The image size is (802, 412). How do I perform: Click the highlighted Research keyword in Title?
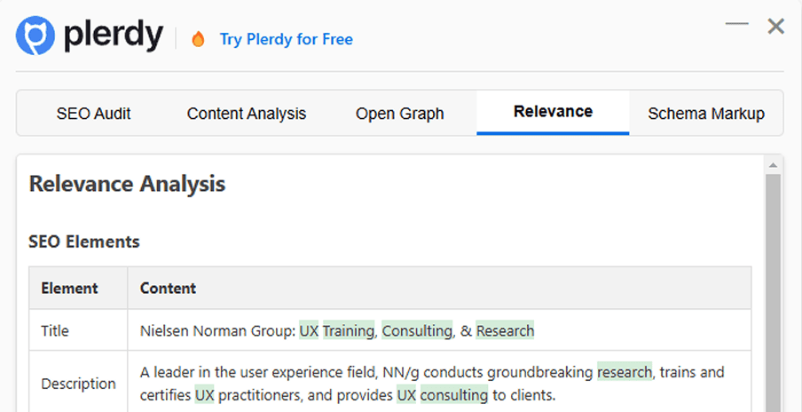coord(505,331)
